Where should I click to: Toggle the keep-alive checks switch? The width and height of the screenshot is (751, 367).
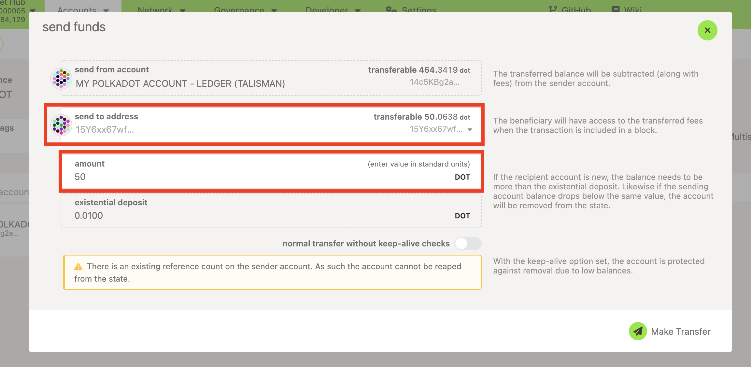click(x=468, y=243)
